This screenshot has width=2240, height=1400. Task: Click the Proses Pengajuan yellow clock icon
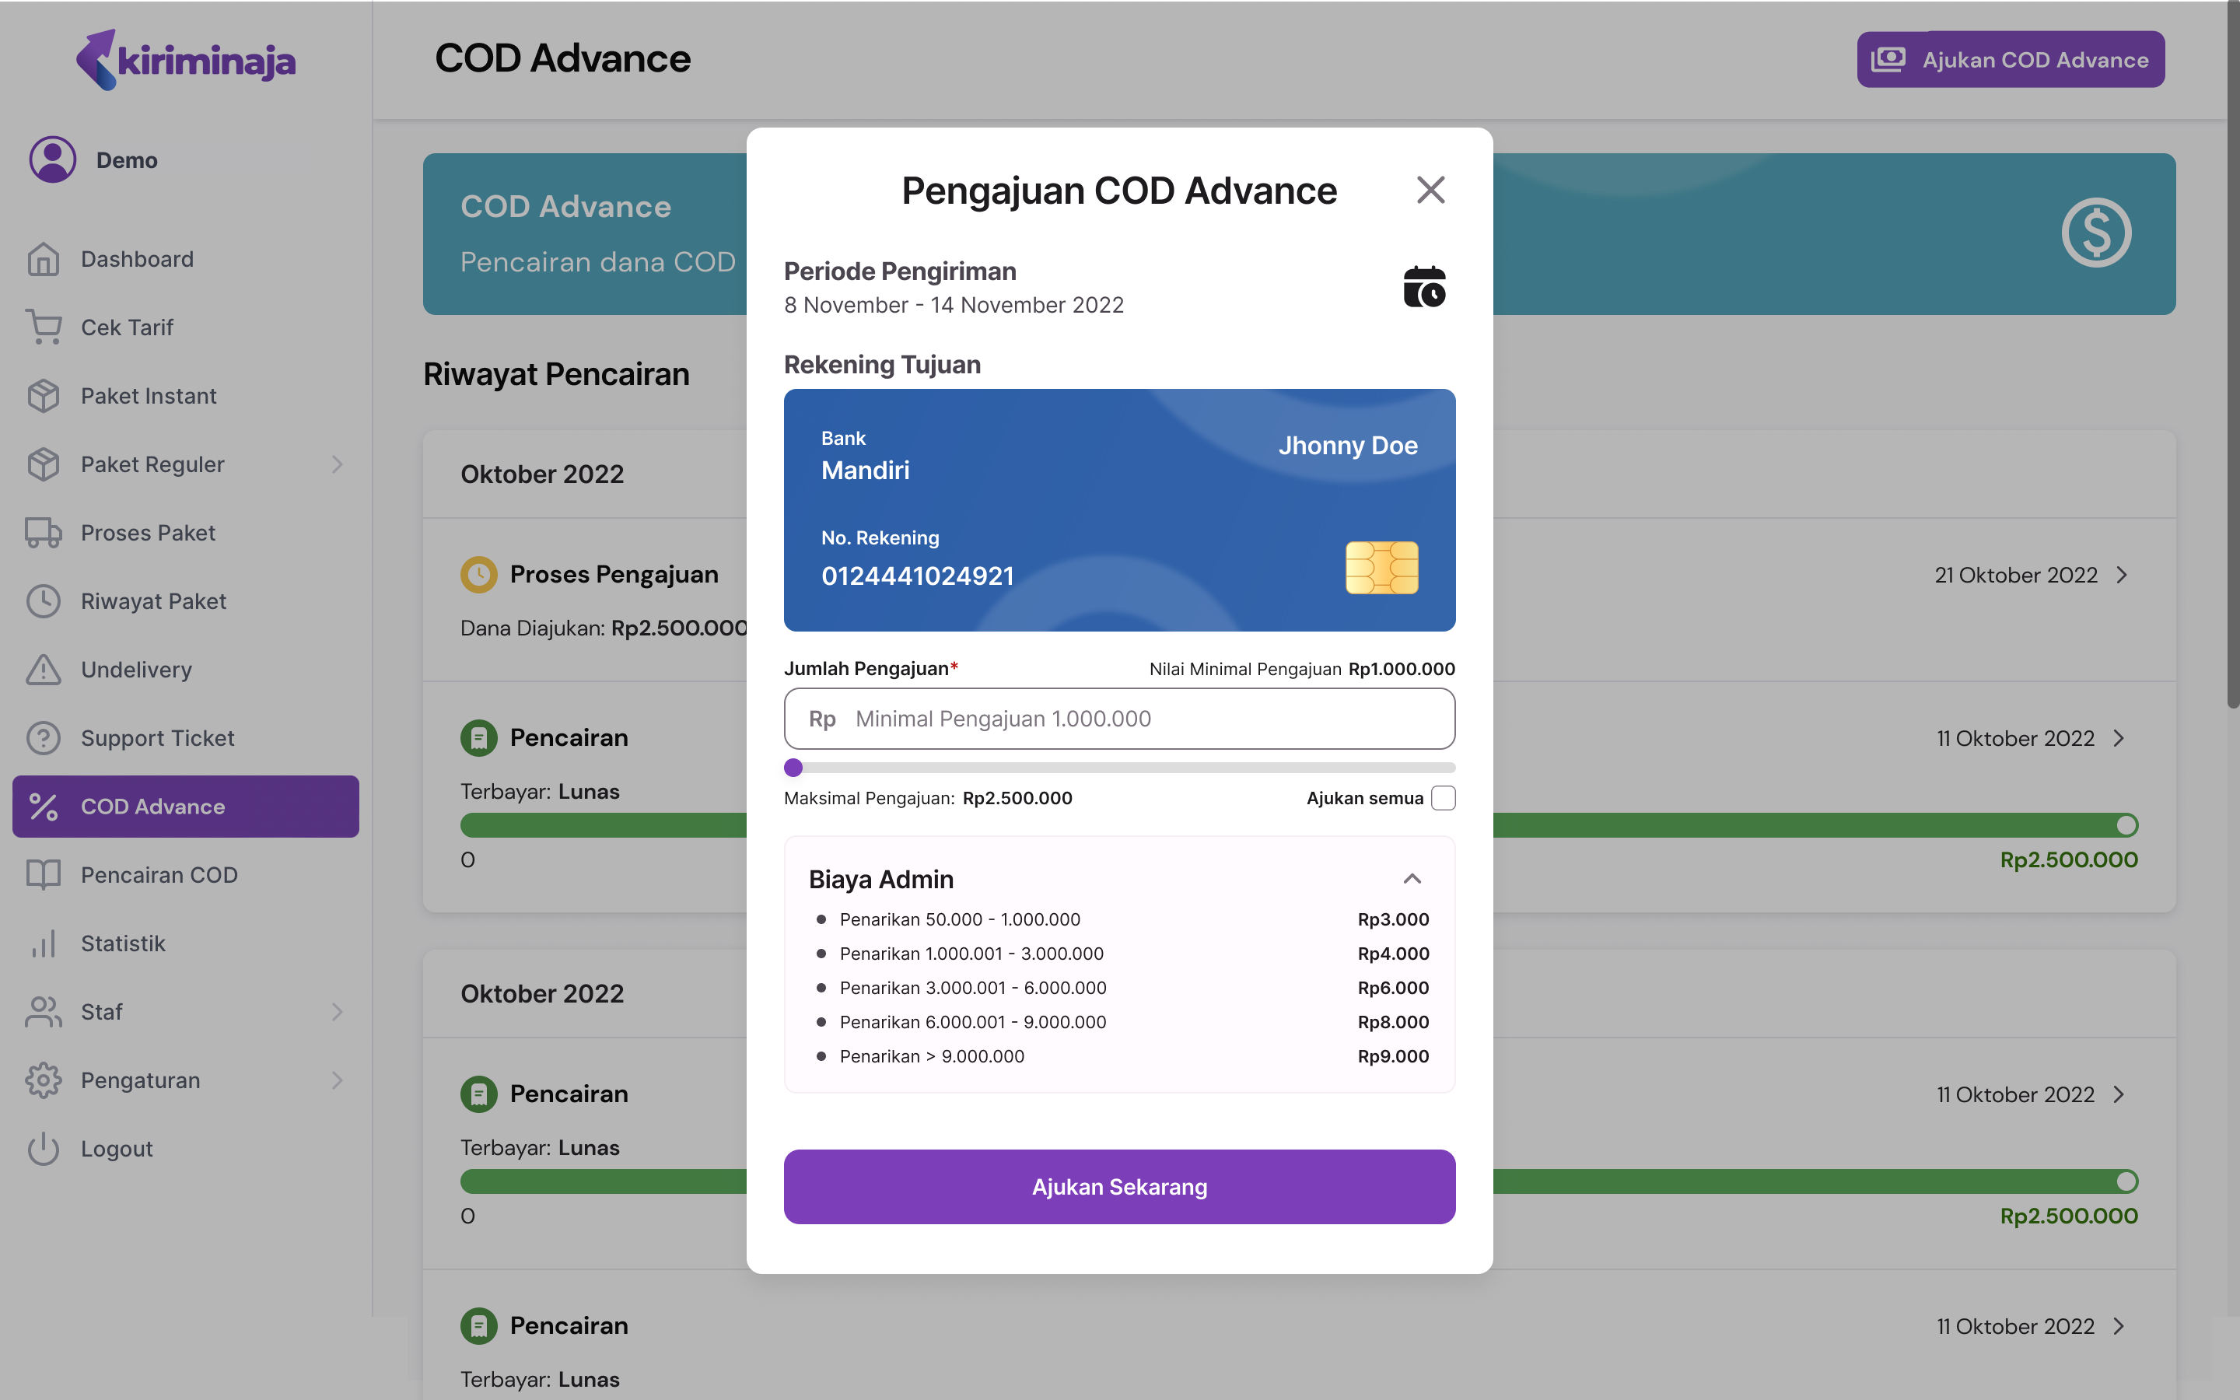pos(478,574)
